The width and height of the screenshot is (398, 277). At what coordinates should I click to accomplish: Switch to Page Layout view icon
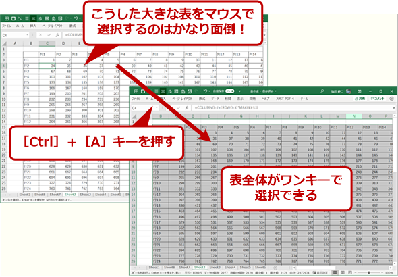(343, 273)
